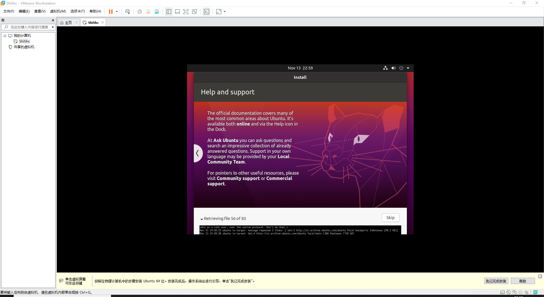Open the 编辑(E) menu
Viewport: 544px width, 297px height.
click(x=24, y=11)
